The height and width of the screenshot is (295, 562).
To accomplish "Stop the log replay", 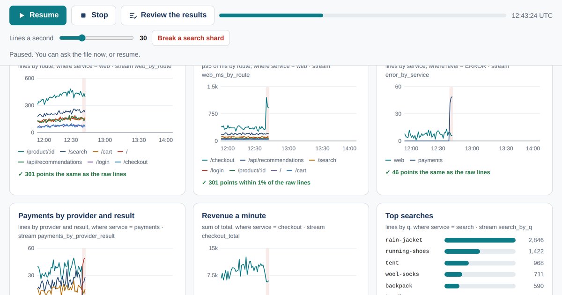I will click(x=94, y=15).
